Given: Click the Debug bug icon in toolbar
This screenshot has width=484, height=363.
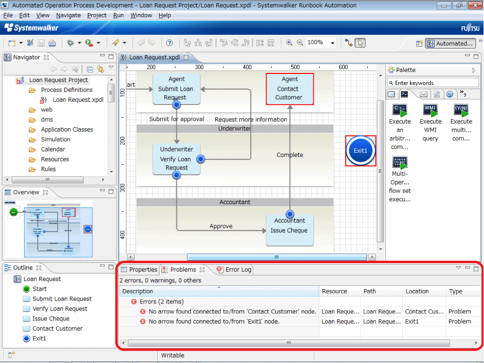Looking at the screenshot, I should click(x=70, y=43).
